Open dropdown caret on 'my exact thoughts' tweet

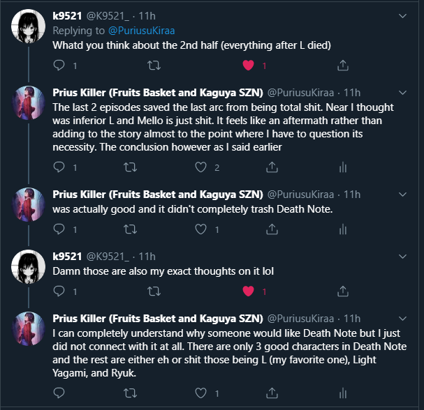[402, 257]
